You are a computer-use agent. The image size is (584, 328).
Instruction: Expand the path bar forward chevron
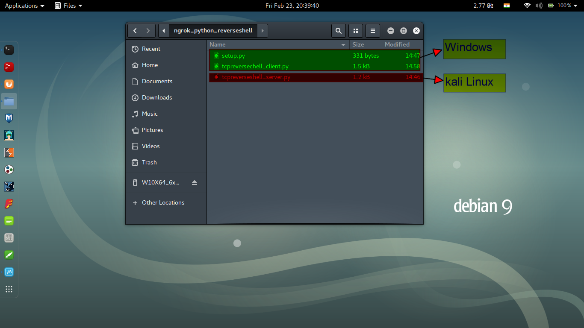262,30
